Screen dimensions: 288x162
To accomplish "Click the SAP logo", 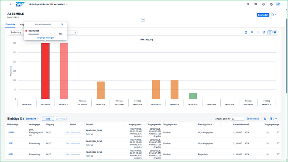I will pos(20,4).
